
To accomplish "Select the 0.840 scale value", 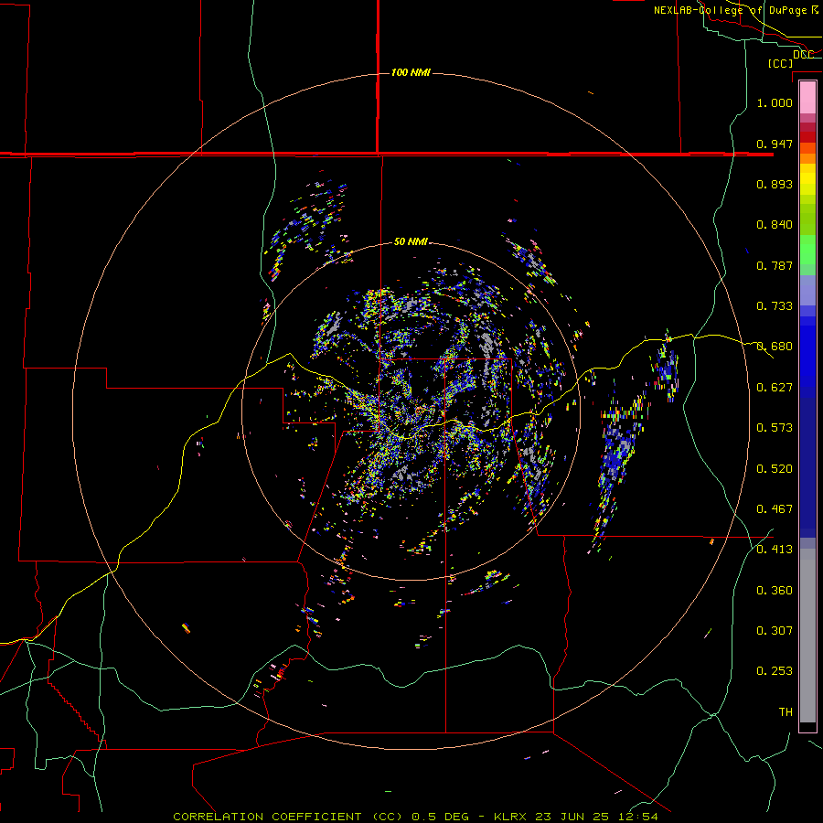I will [x=775, y=225].
